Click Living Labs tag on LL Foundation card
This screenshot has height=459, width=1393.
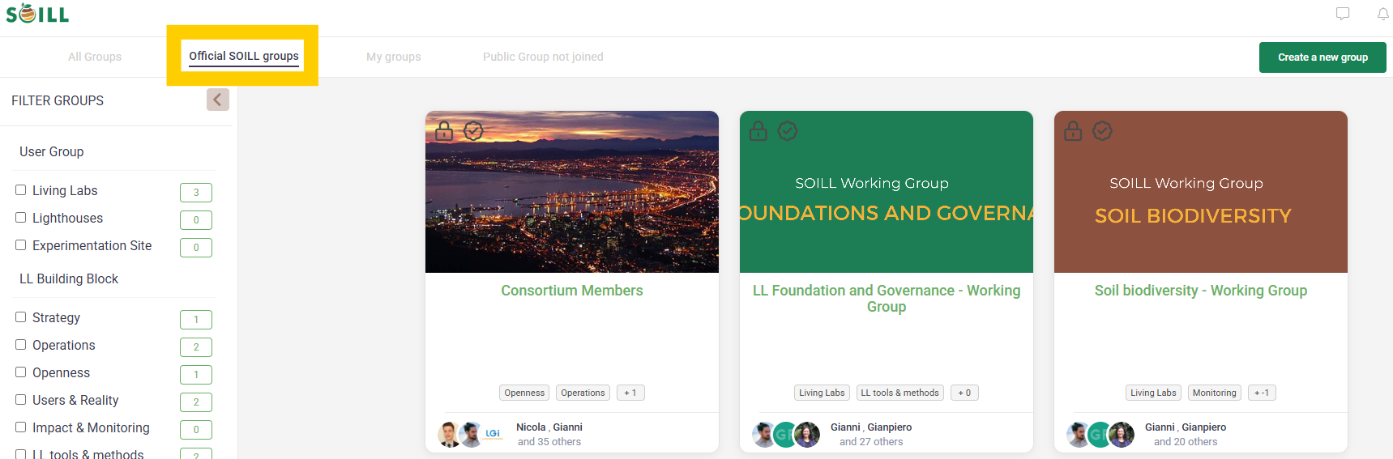pyautogui.click(x=822, y=393)
